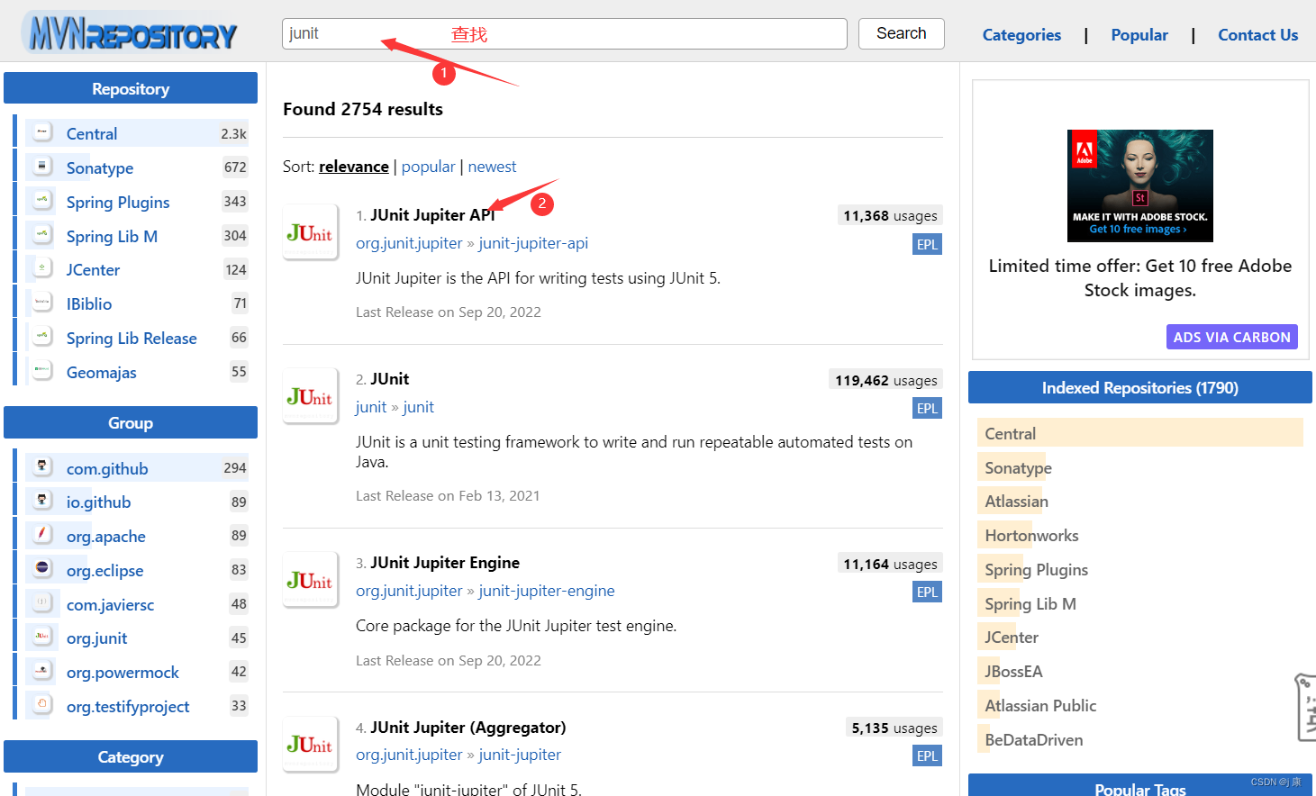Click the MVNRepository logo

[x=129, y=31]
